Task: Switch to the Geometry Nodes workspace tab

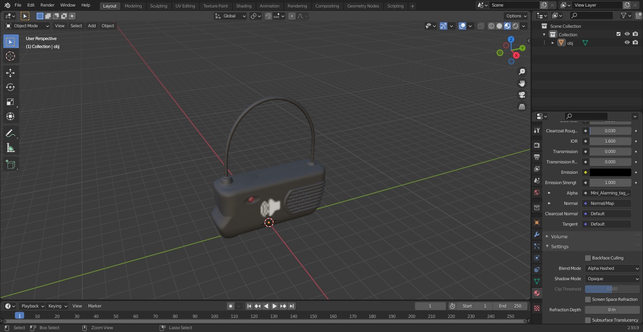Action: point(363,6)
